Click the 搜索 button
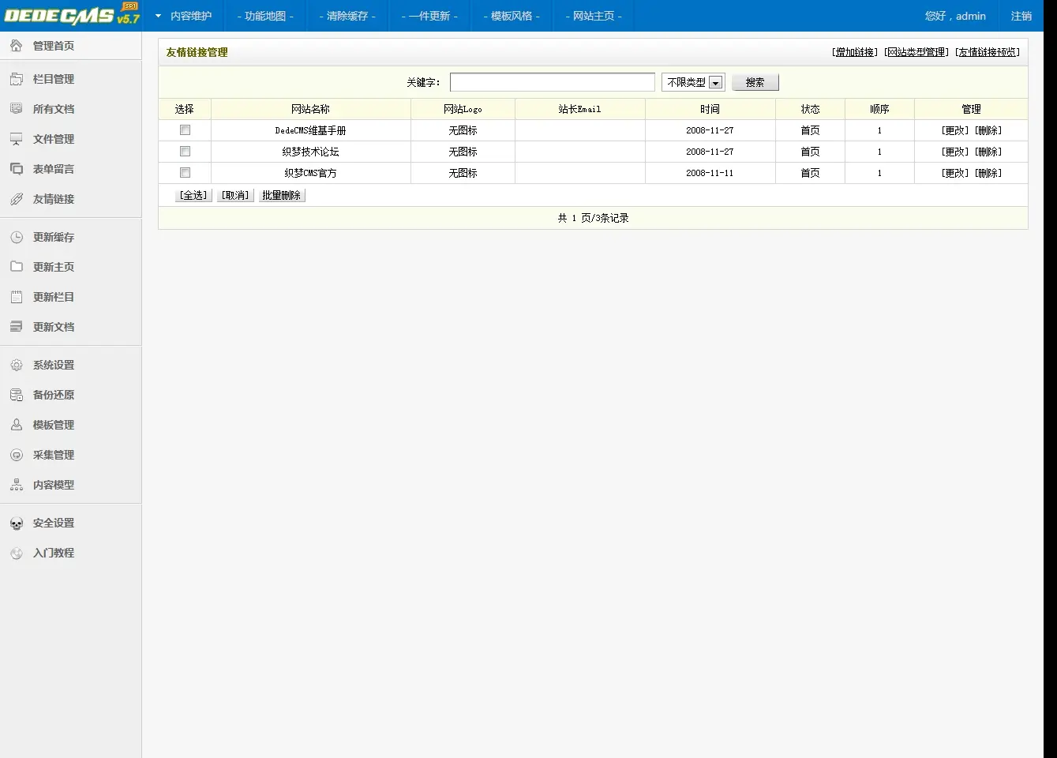This screenshot has width=1057, height=758. [755, 82]
